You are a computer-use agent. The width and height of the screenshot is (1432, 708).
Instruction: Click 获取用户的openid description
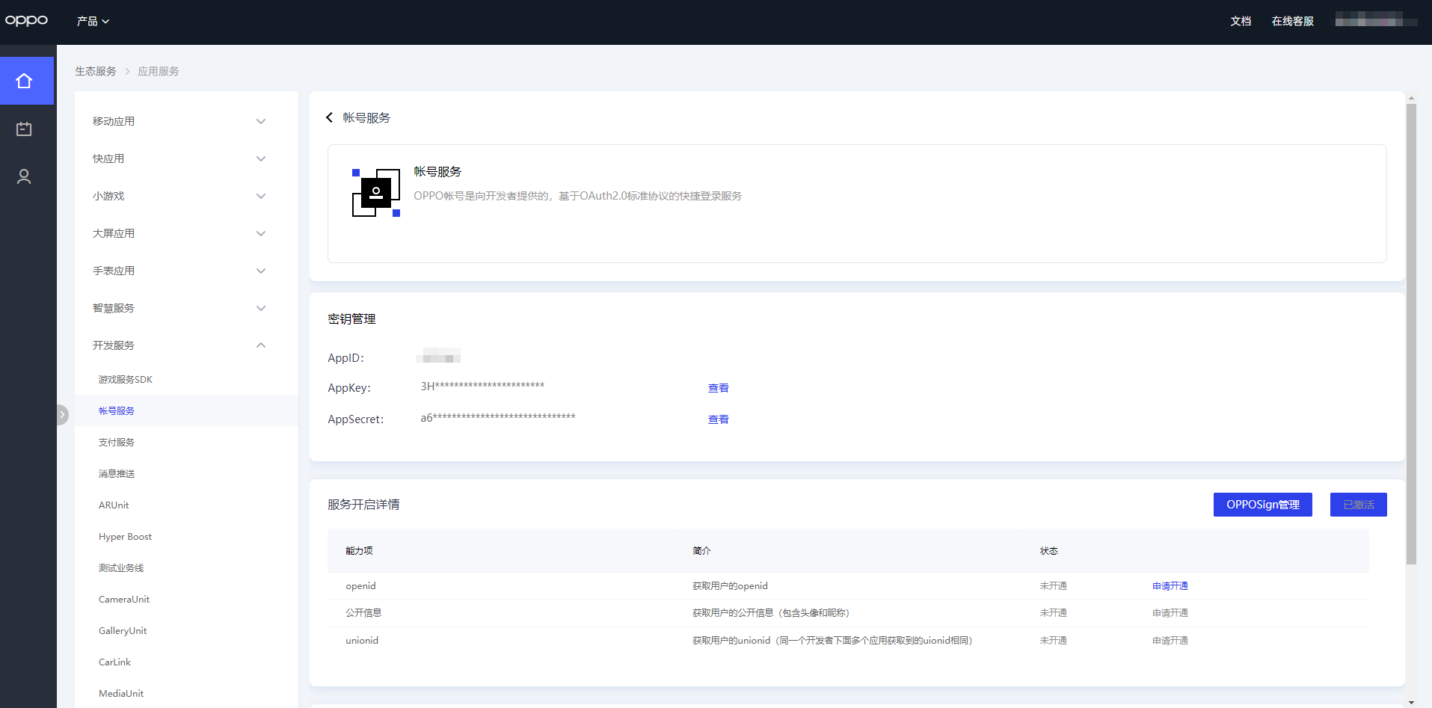pyautogui.click(x=730, y=586)
